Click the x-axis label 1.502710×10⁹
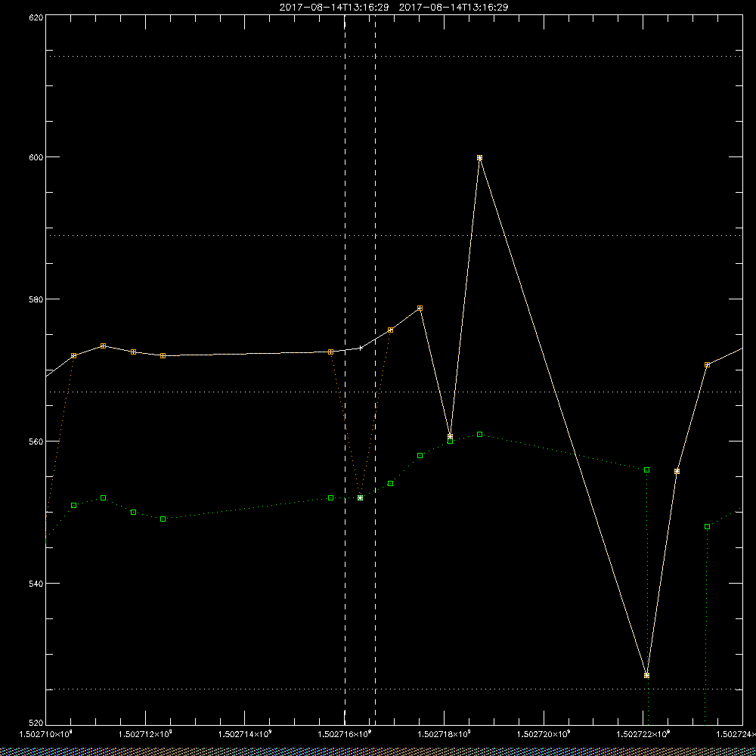756x756 pixels. pyautogui.click(x=46, y=734)
